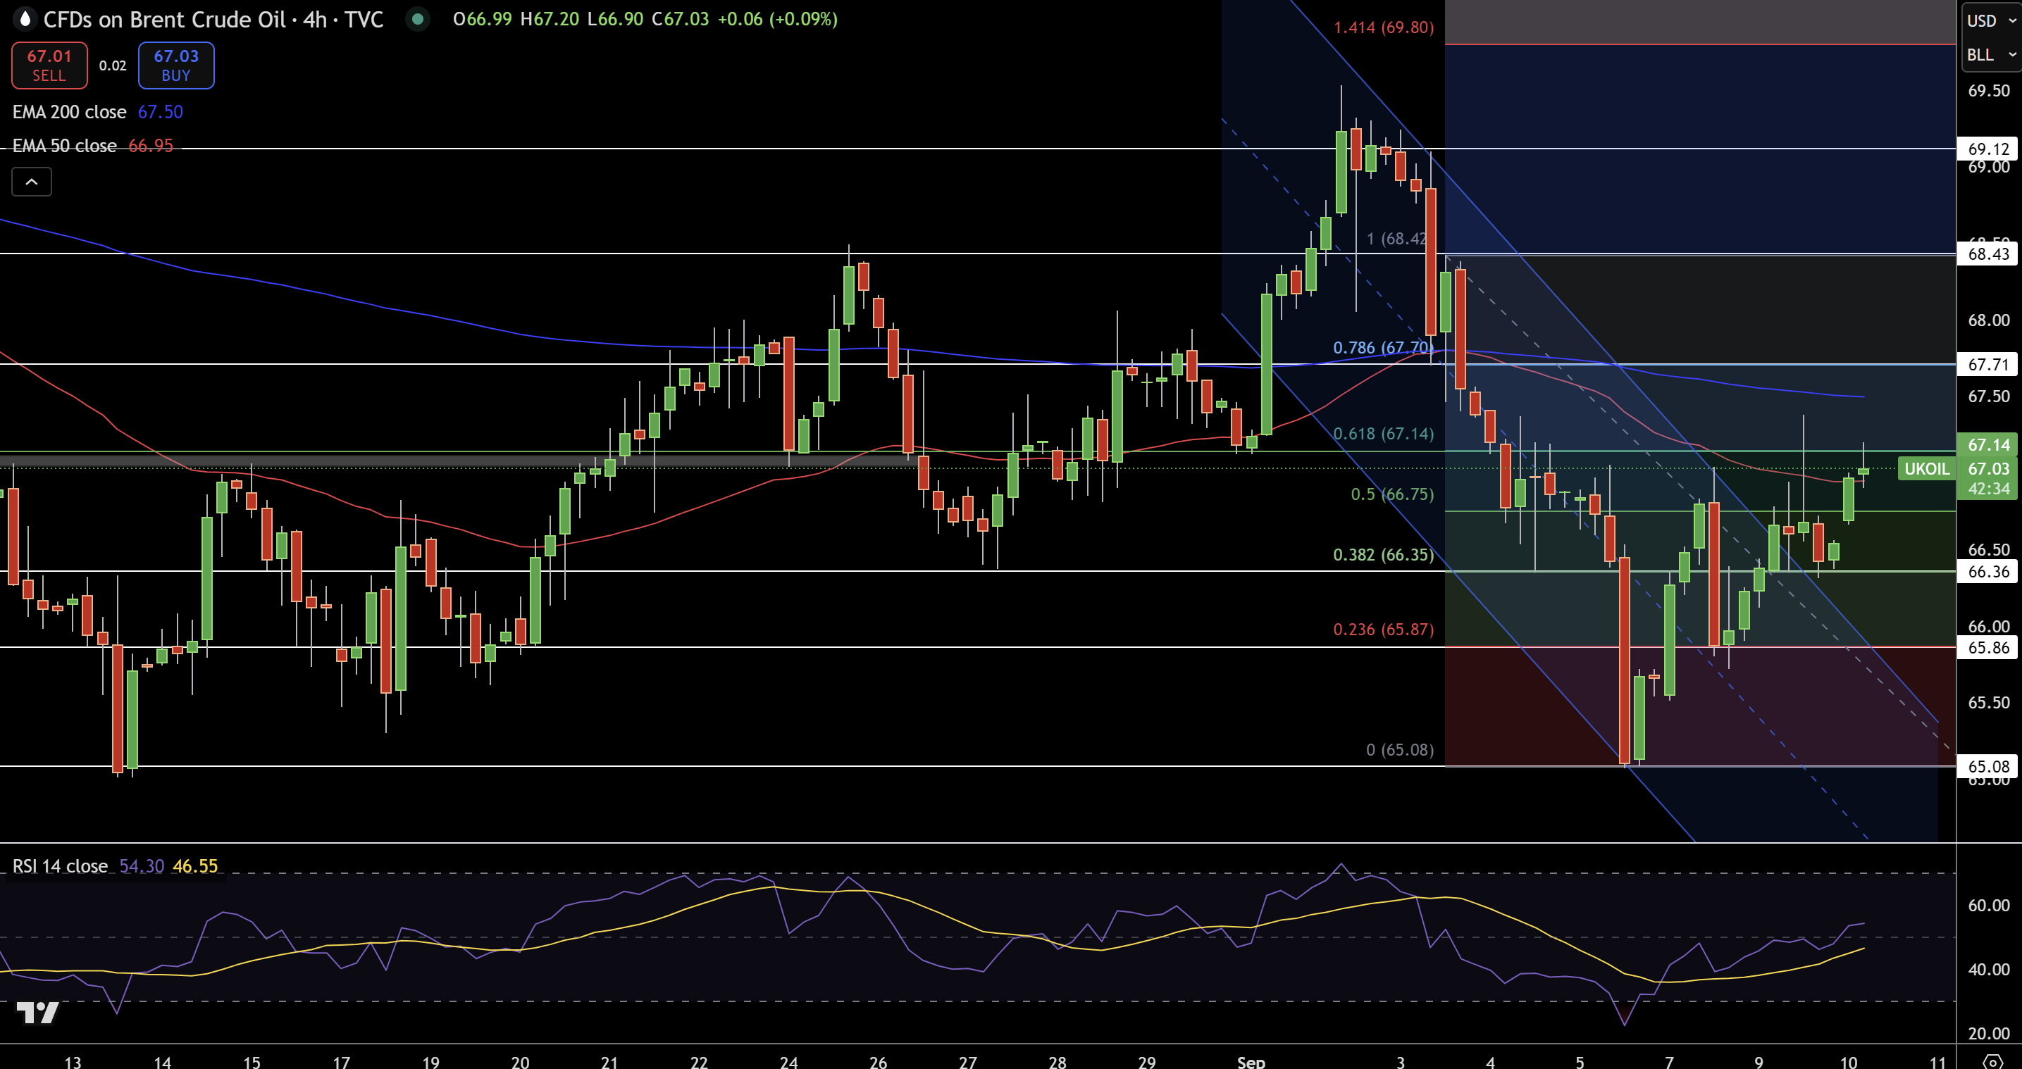
Task: Click the UKOIL symbol tag on the price line
Action: coord(1926,469)
